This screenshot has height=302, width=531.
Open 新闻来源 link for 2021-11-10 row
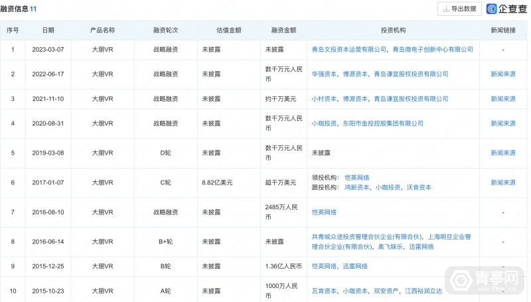click(x=503, y=99)
